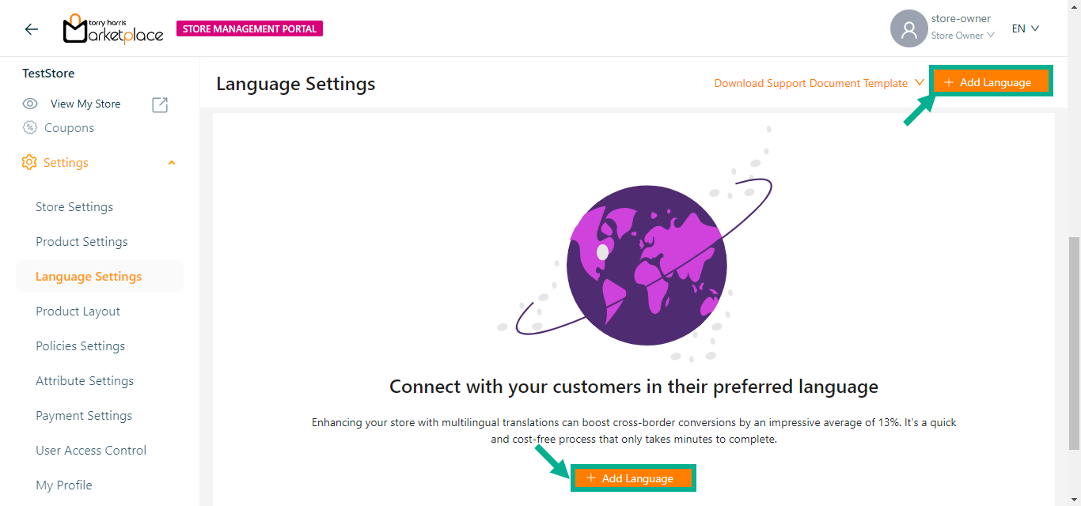
Task: Click the Marketplace logo
Action: pyautogui.click(x=113, y=29)
